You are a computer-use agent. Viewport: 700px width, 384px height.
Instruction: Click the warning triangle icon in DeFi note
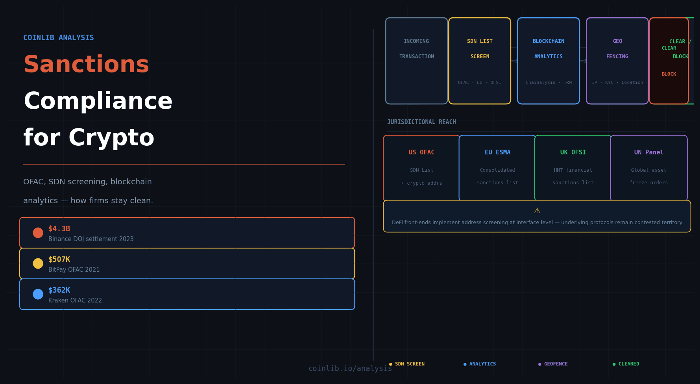pyautogui.click(x=537, y=211)
